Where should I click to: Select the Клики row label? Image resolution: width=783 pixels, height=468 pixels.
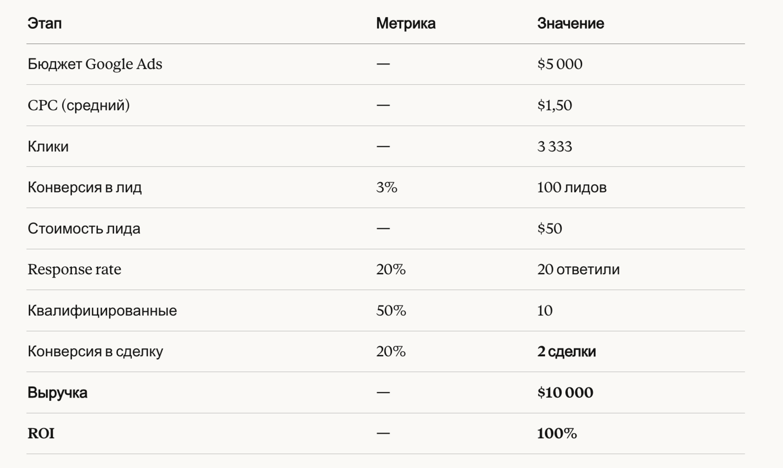[48, 146]
